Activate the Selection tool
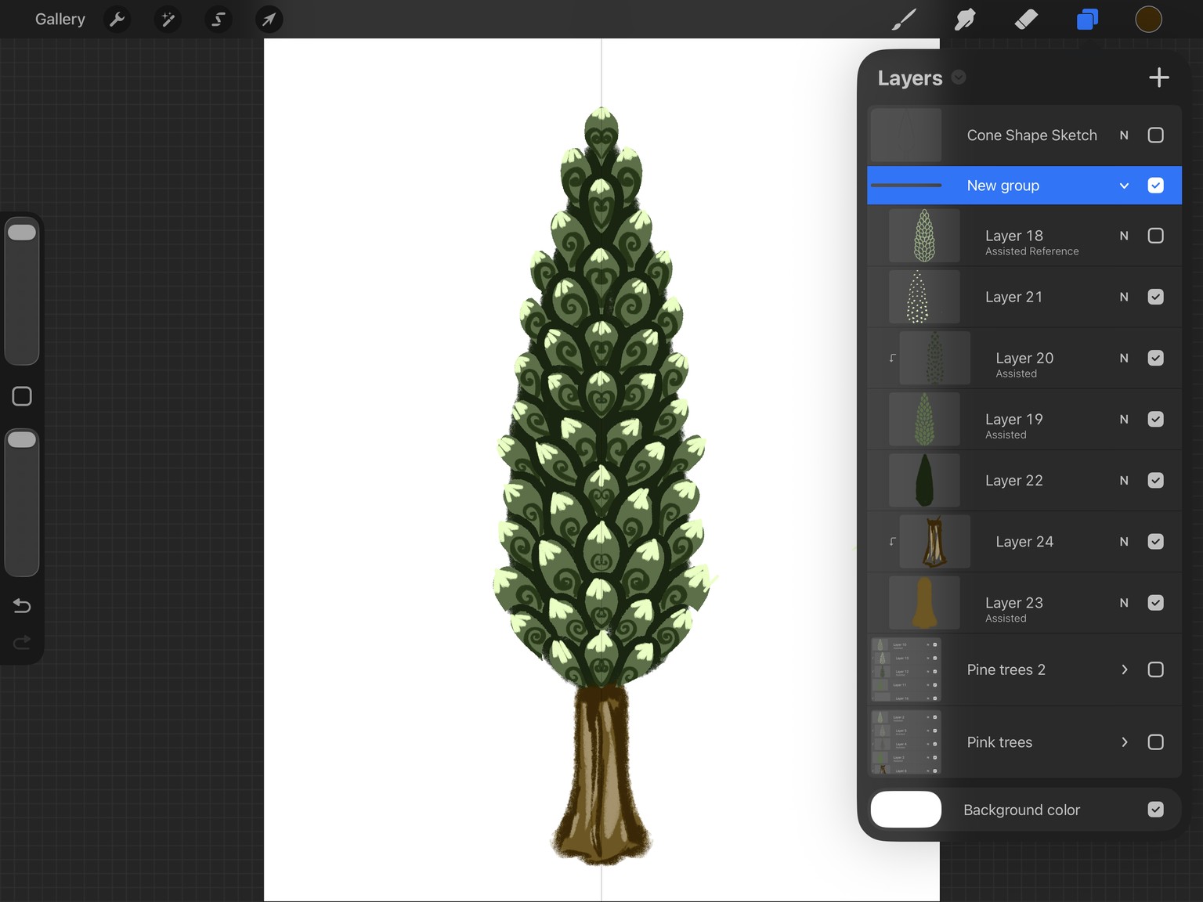 pos(219,19)
